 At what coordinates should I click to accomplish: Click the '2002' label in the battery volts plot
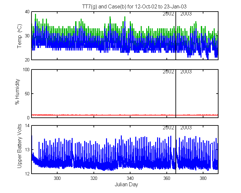168,128
